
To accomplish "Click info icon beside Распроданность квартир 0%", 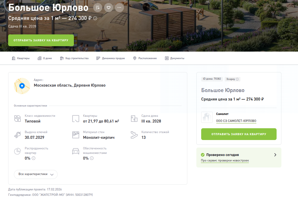I will (x=33, y=158).
